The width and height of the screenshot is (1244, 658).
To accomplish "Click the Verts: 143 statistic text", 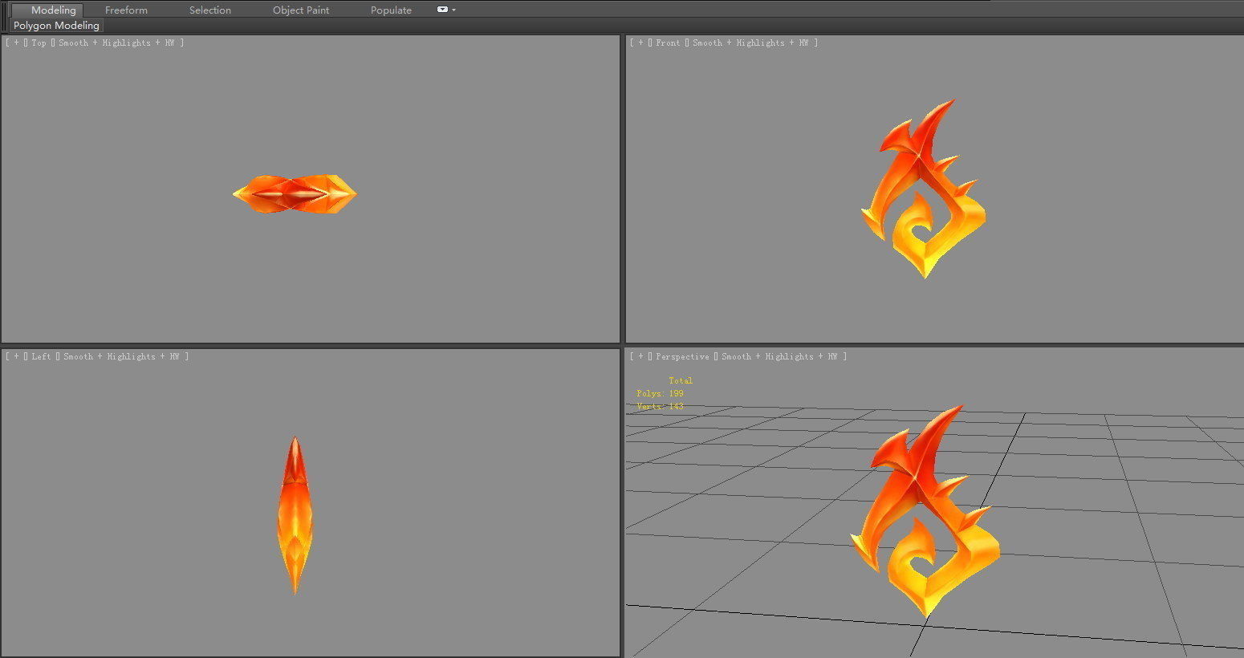I will coord(660,407).
